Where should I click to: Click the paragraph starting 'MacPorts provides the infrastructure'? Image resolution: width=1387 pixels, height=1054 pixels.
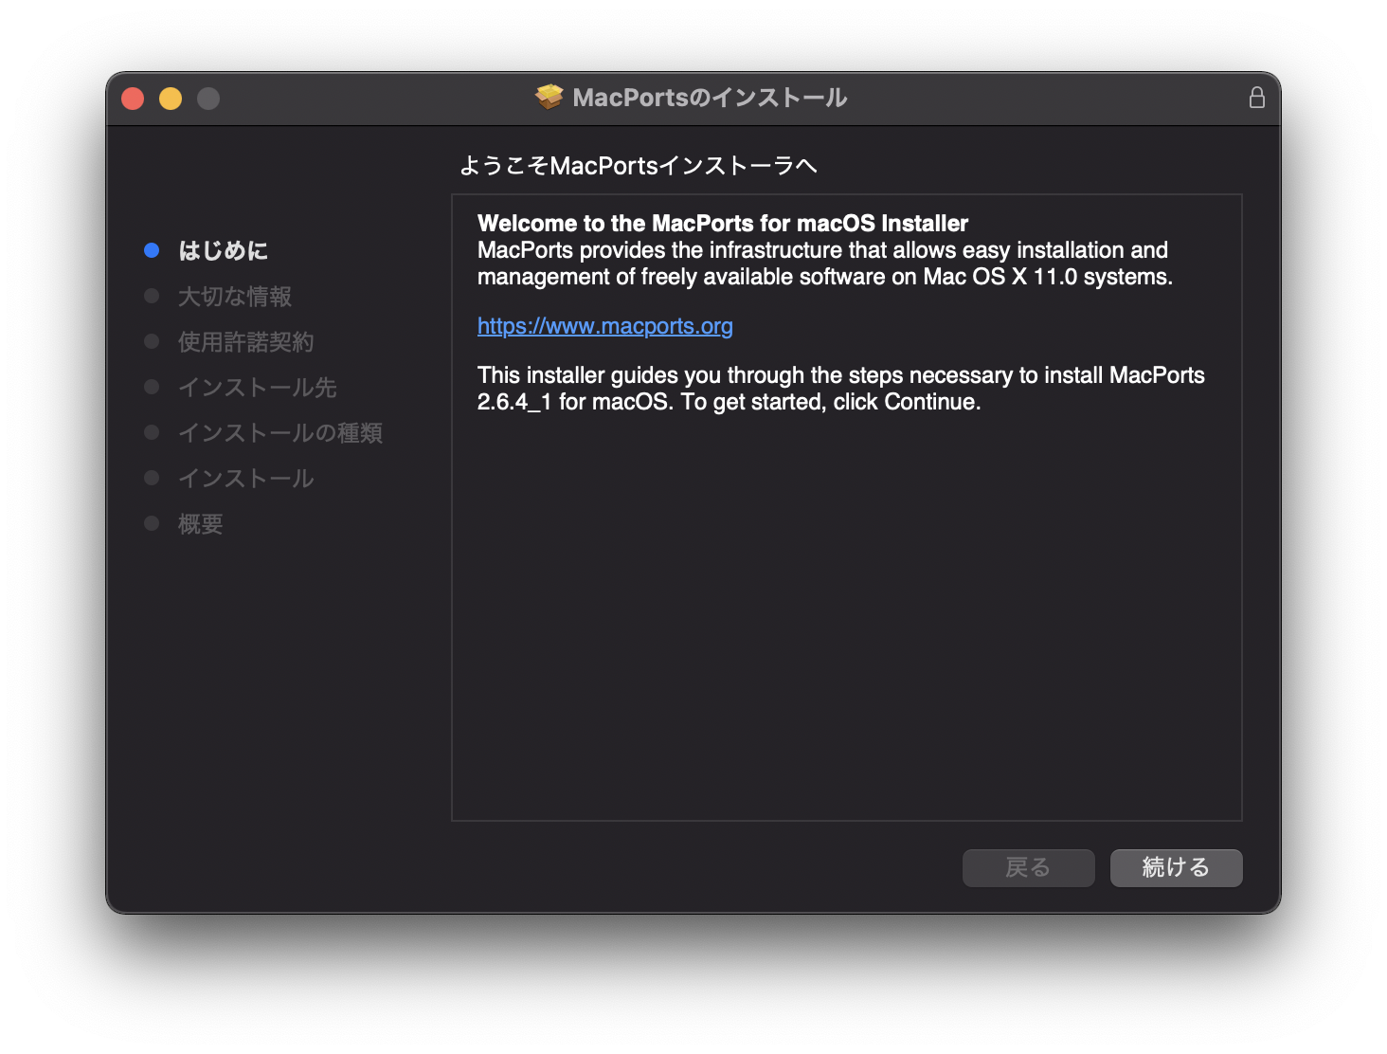tap(825, 263)
